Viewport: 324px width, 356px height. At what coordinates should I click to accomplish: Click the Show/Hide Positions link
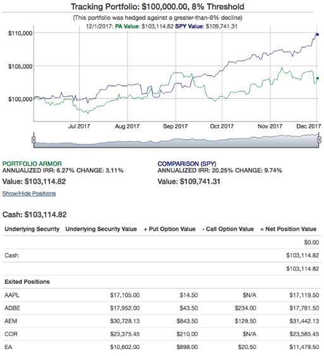[x=29, y=193]
